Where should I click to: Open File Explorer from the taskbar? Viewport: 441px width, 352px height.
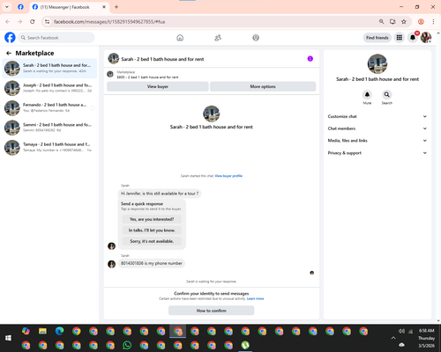pyautogui.click(x=42, y=331)
